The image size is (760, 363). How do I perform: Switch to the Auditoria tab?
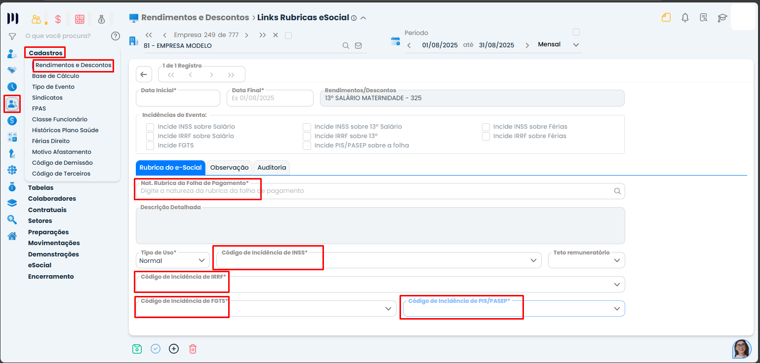(x=272, y=168)
